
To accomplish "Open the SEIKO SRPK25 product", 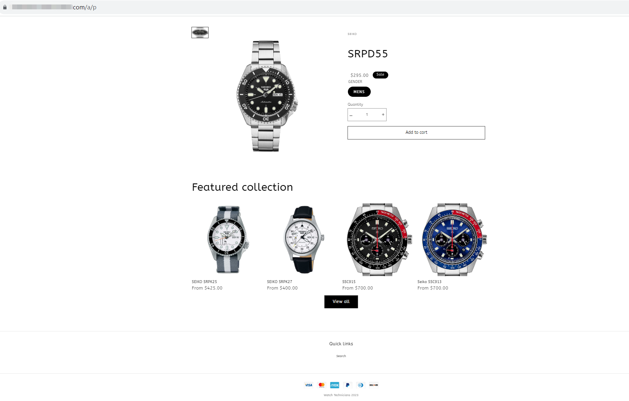I will [x=205, y=282].
